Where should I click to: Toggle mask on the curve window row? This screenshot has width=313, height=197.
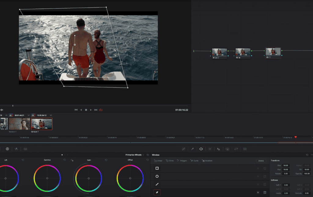265,193
